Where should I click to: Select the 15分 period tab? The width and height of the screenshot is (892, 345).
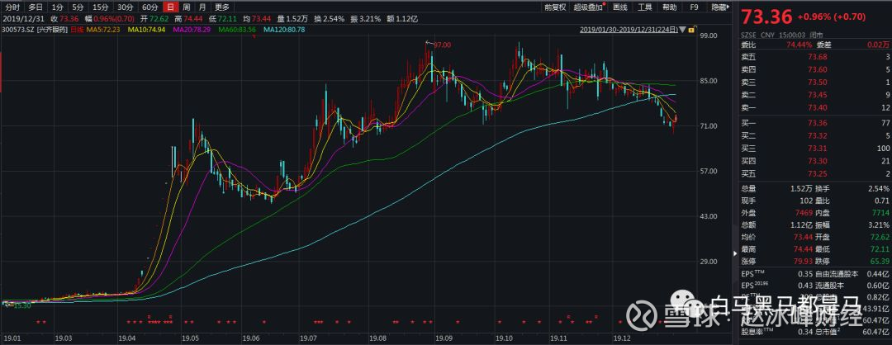(x=100, y=7)
